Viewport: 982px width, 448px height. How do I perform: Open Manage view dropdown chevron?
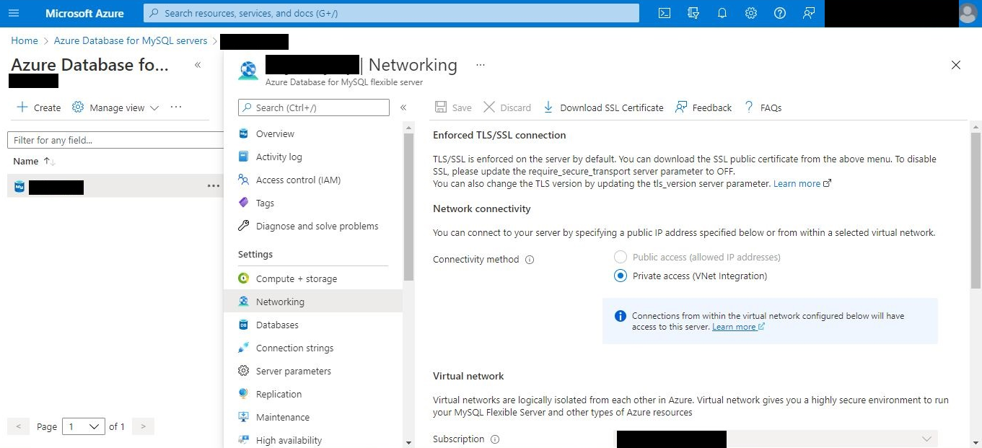click(154, 107)
